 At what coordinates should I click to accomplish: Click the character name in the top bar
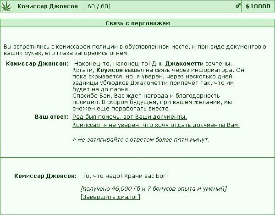tap(48, 6)
